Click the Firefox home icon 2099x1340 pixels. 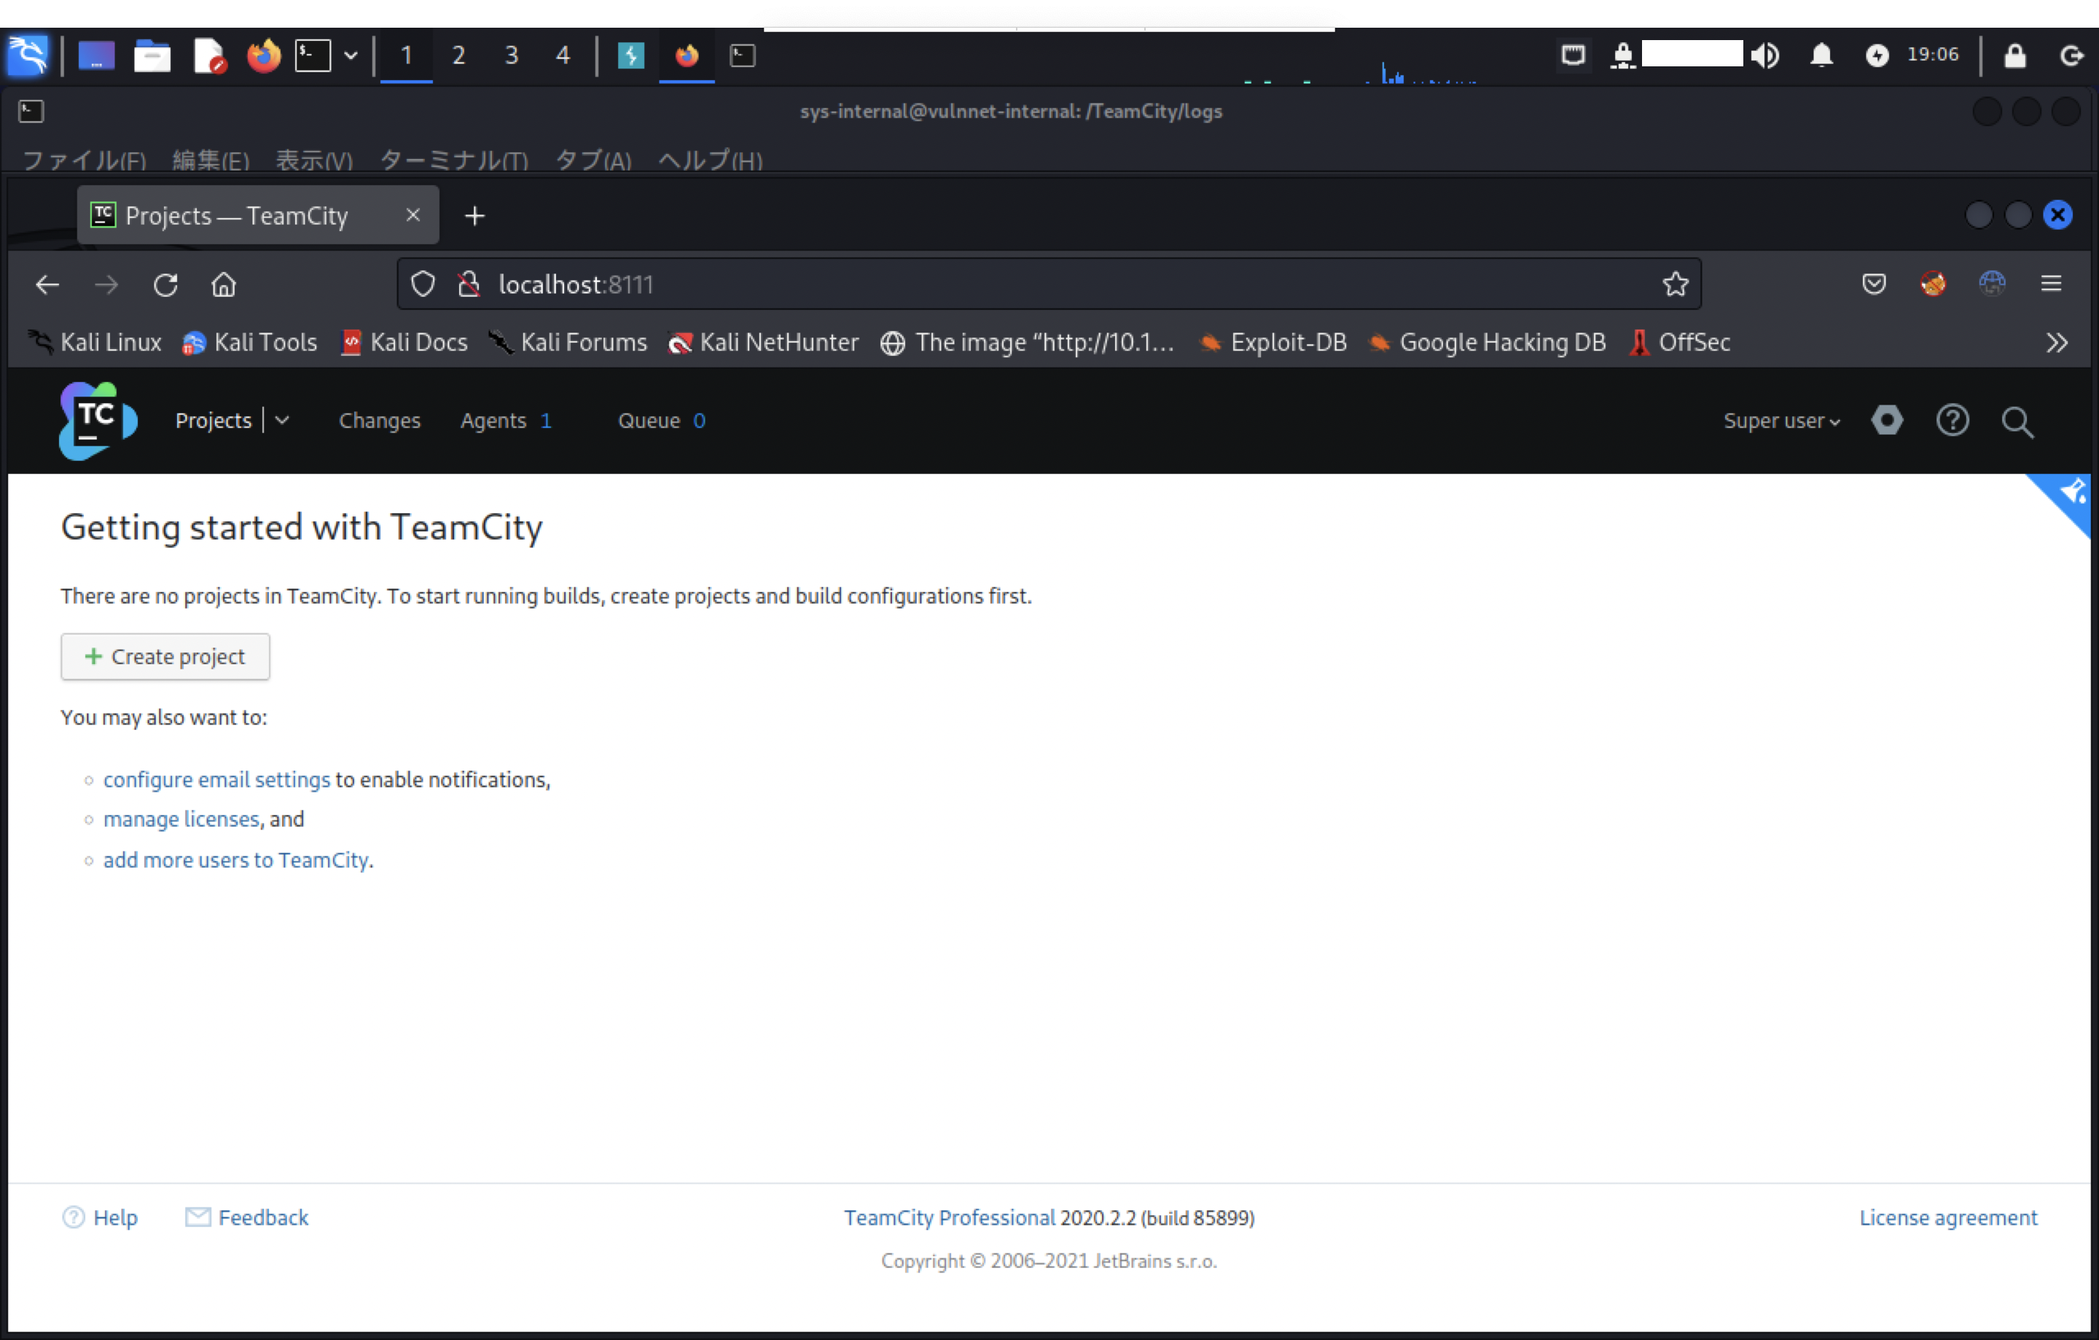click(x=224, y=284)
